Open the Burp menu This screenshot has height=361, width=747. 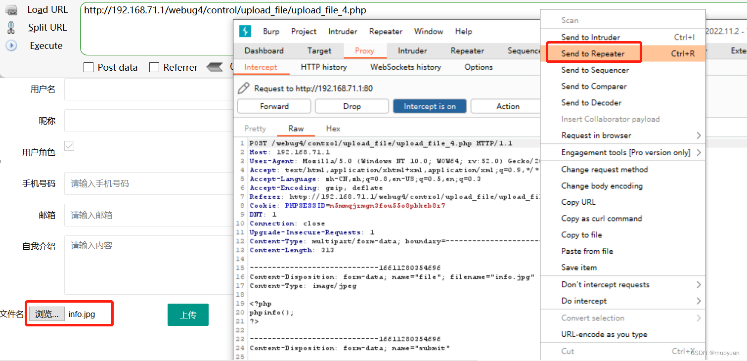tap(271, 31)
